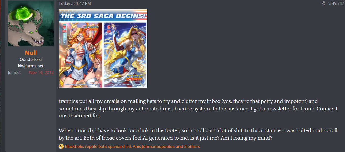Click 'THE 3RD SAGA BEGINS!' banner

103,16
